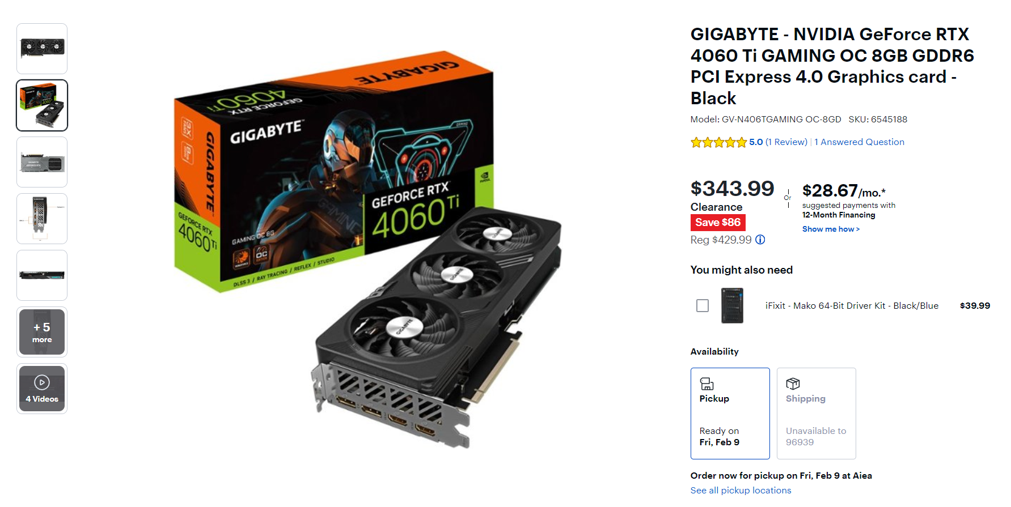
Task: Check the iFixit Mako Driver Kit checkbox
Action: [703, 306]
